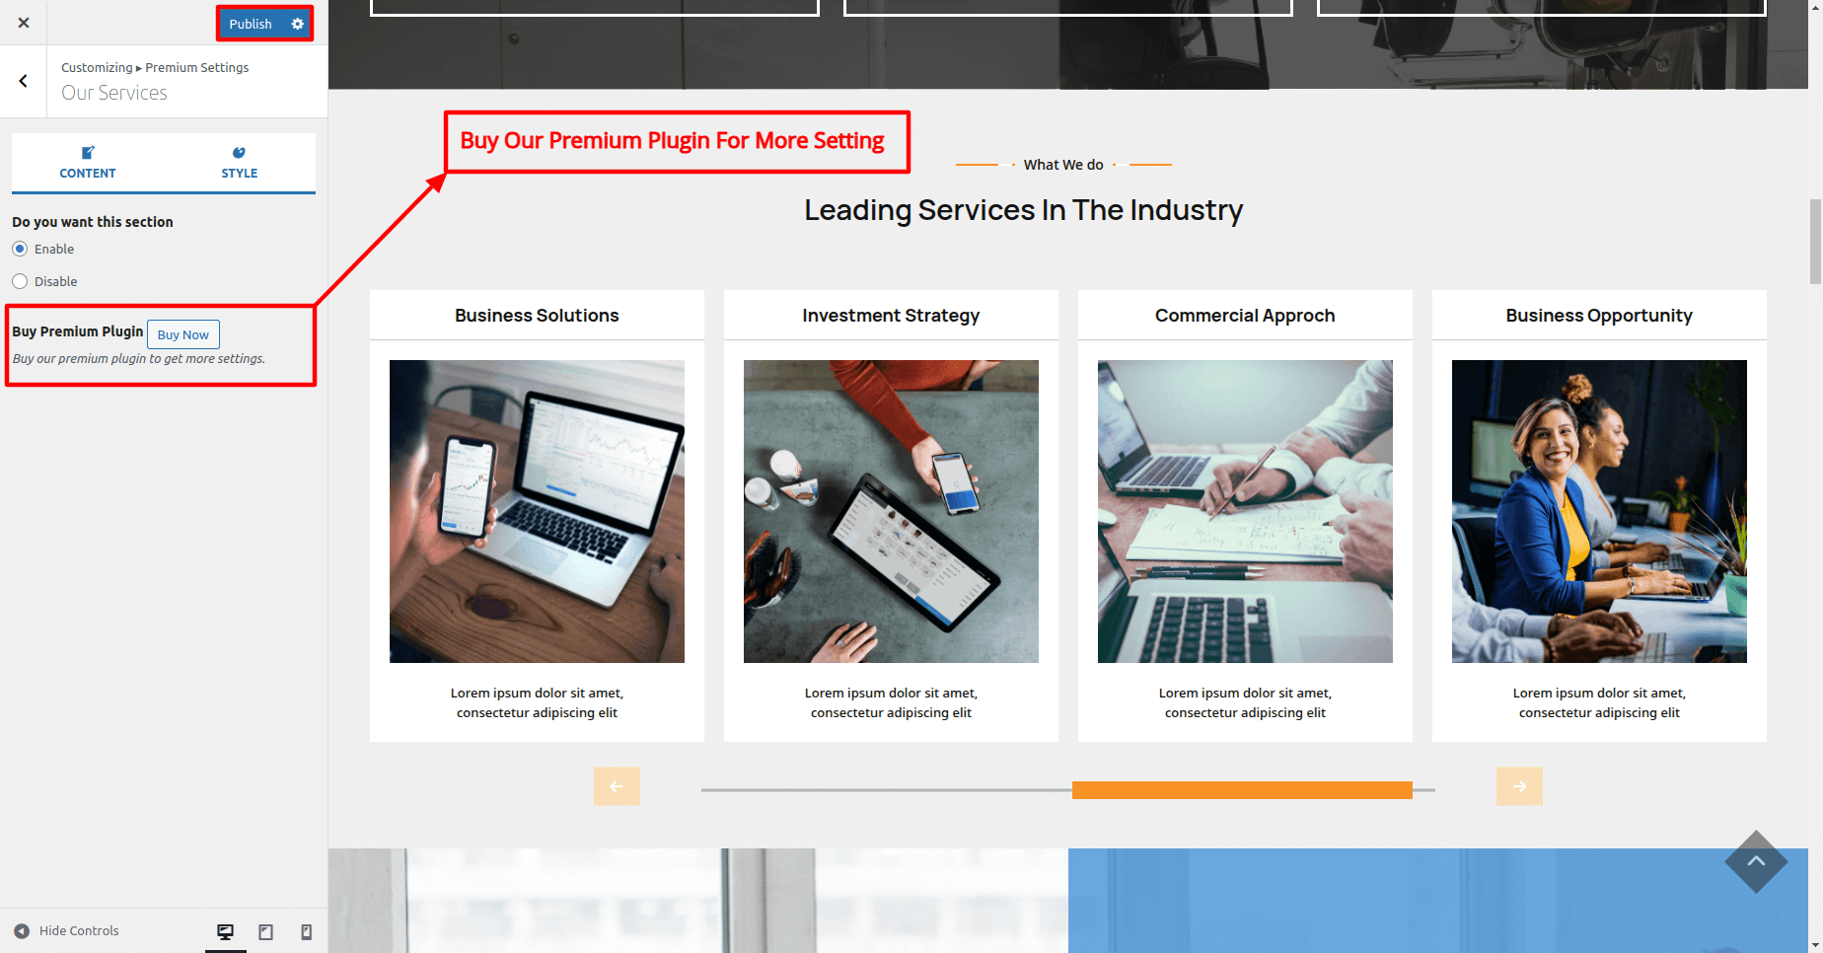
Task: Click the Publish button
Action: pos(251,24)
